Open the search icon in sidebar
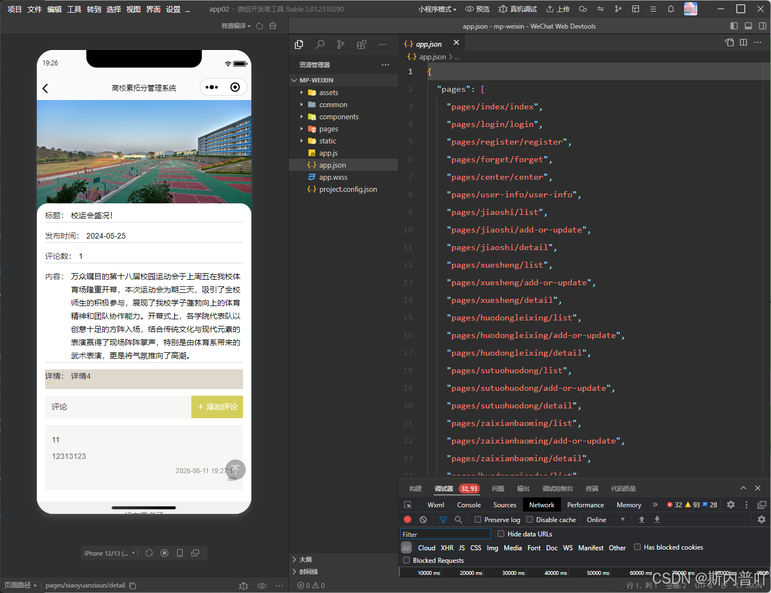 (320, 45)
